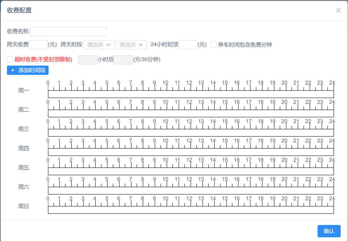Click the 周二 time bar

tap(191, 113)
